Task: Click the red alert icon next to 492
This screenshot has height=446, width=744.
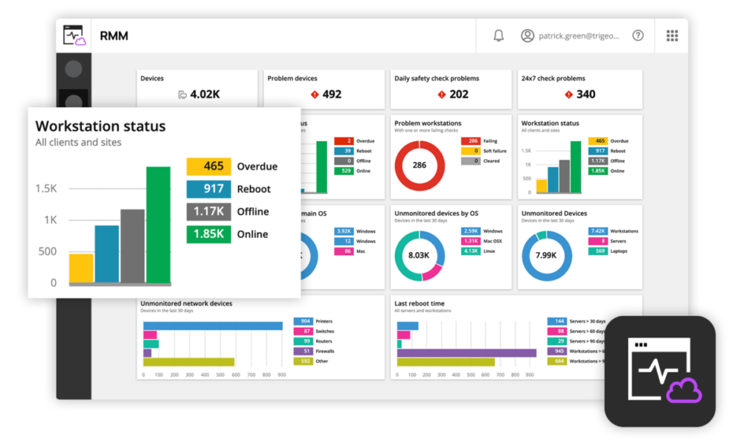Action: coord(314,94)
